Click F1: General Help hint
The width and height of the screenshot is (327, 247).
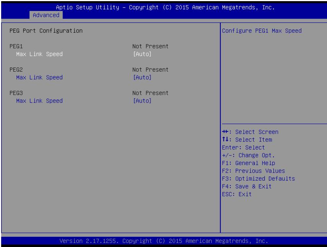click(249, 163)
